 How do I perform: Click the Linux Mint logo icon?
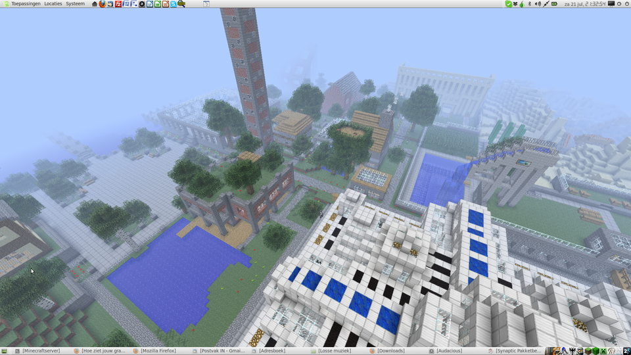coord(7,4)
